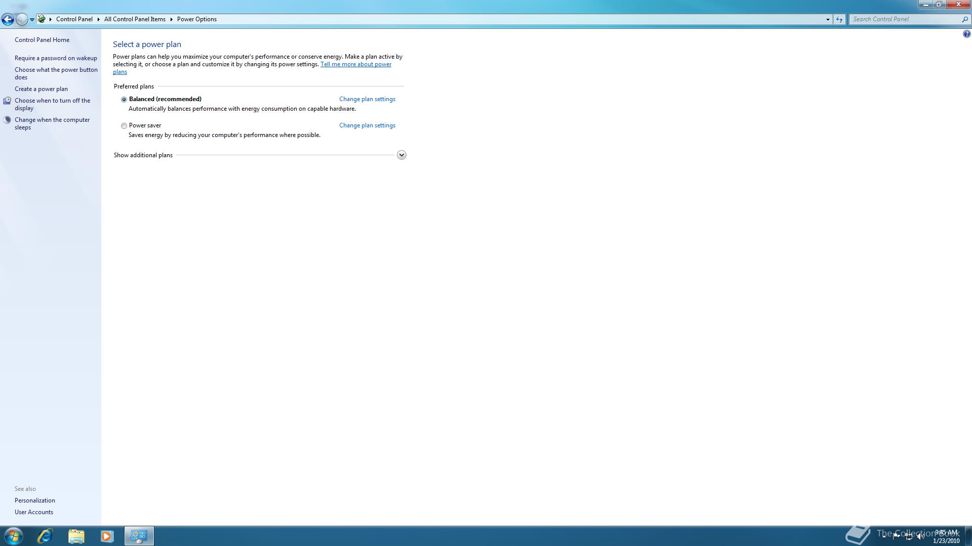
Task: Click Create a power plan link
Action: 41,89
